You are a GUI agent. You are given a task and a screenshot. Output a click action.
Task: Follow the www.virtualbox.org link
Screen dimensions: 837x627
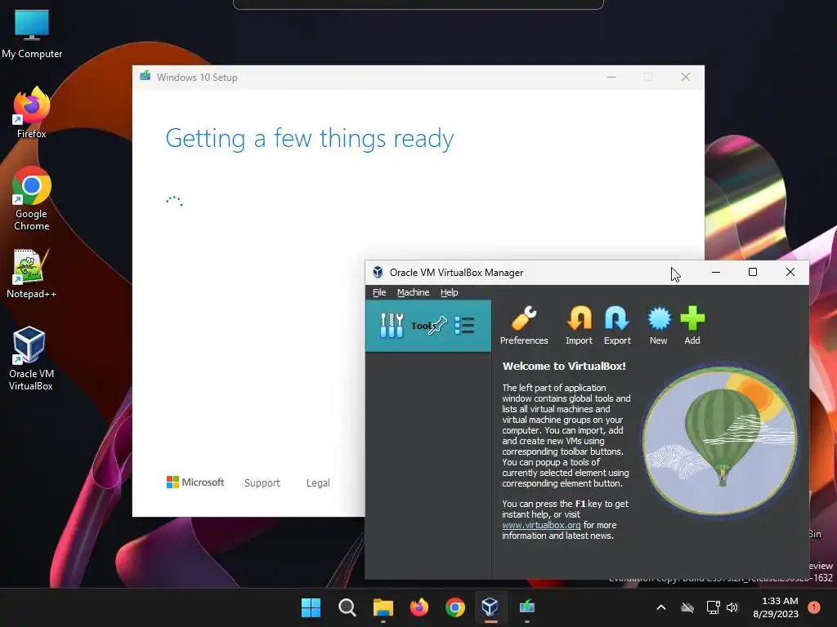[x=541, y=525]
